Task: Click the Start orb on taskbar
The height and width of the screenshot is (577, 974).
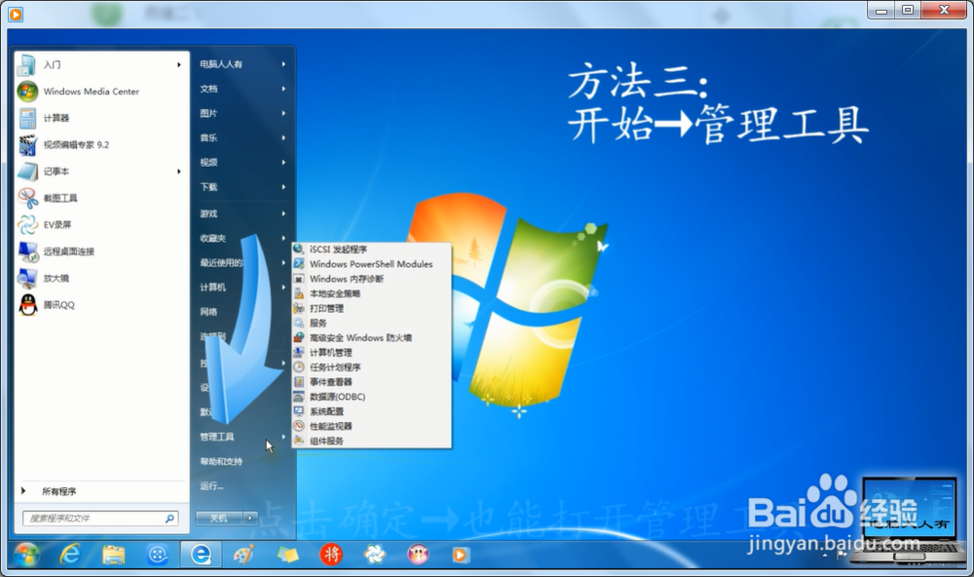Action: tap(25, 554)
